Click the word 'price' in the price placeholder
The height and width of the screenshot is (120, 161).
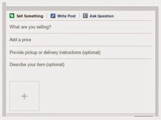point(26,40)
